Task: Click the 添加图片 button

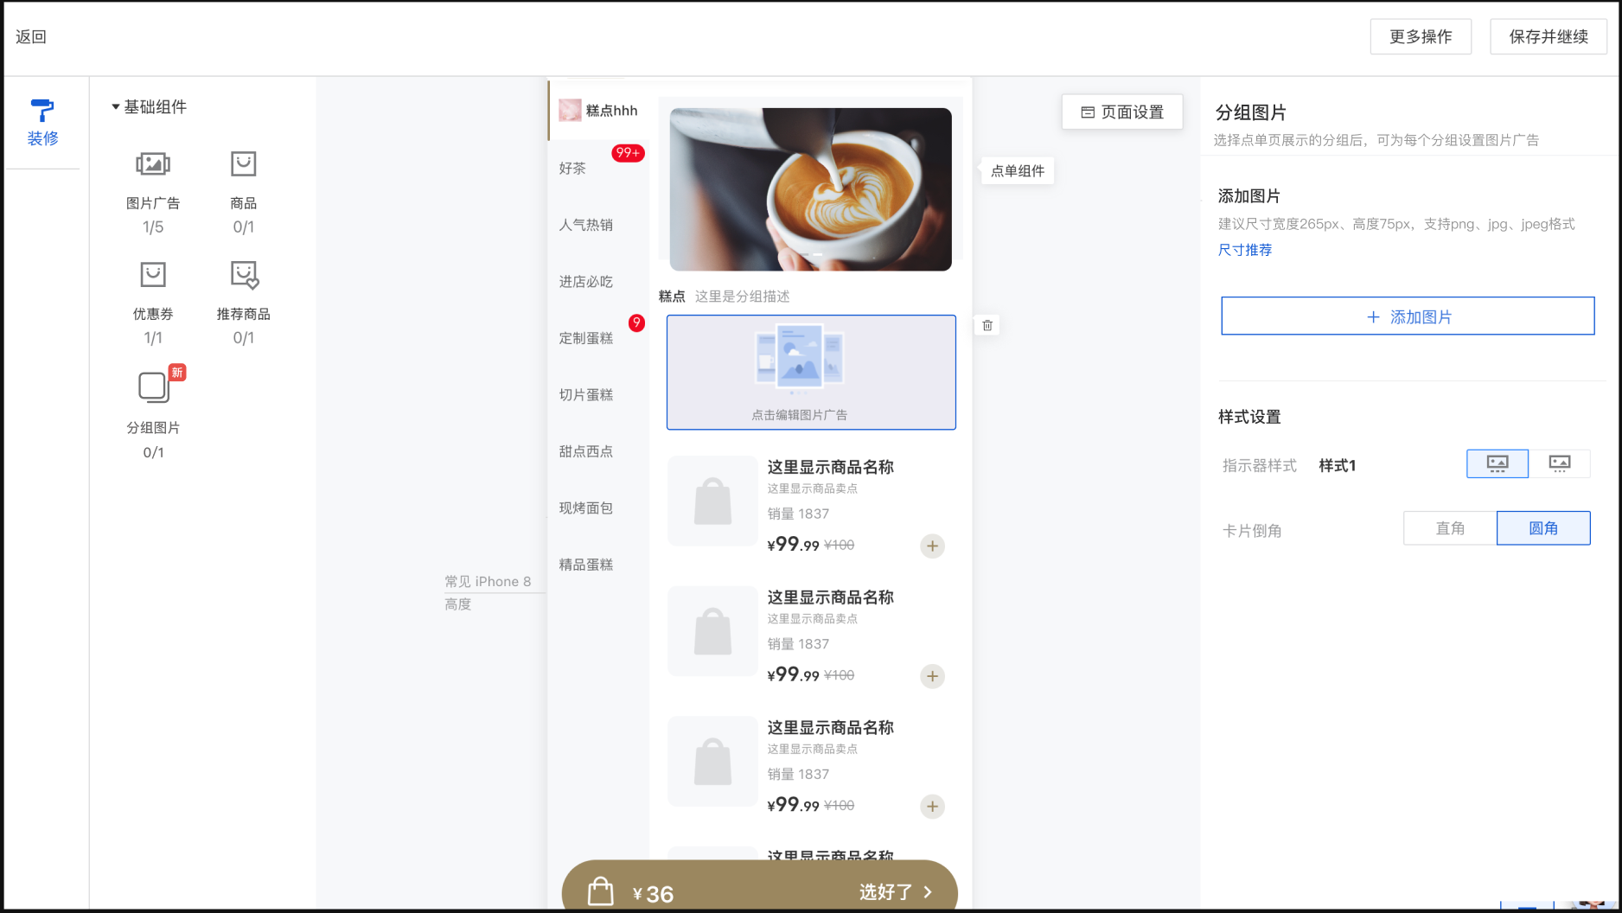Action: 1408,316
